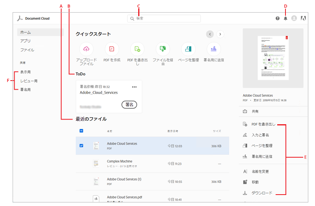Click the Combine Files quick start icon

coord(163,49)
